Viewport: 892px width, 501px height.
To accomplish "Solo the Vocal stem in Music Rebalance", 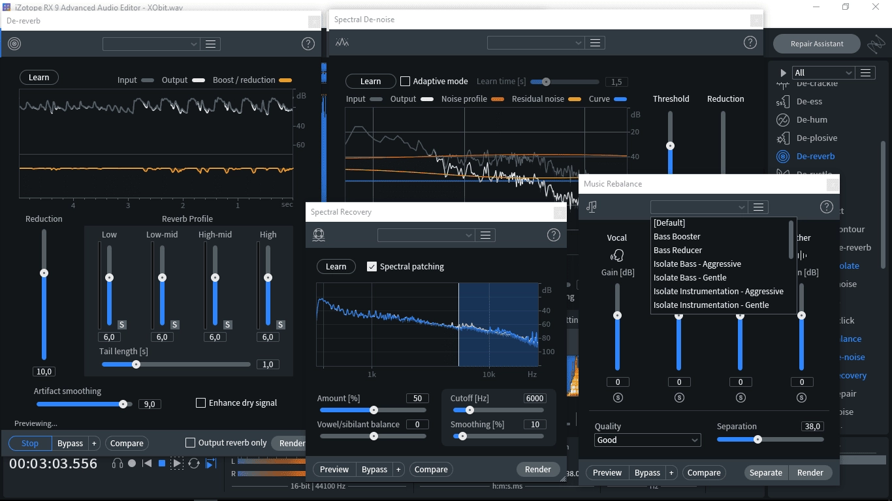I will [618, 398].
